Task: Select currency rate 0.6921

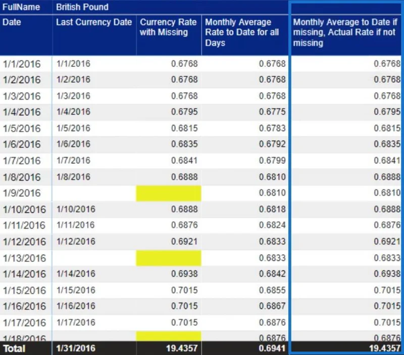Action: tap(184, 242)
